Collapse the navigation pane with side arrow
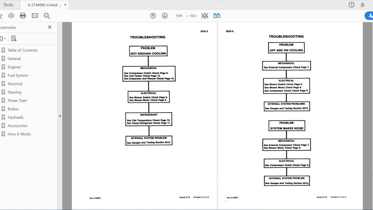Screen dimensions: 373x210 point(59,116)
